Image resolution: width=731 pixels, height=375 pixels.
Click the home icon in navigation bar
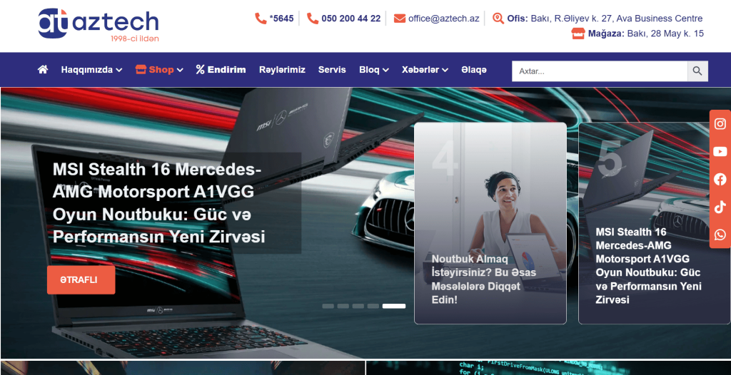(x=43, y=70)
